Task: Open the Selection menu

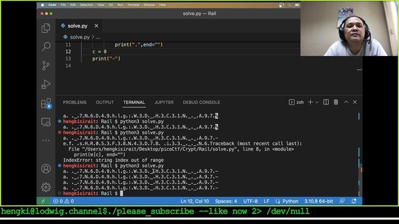Action: [87, 5]
